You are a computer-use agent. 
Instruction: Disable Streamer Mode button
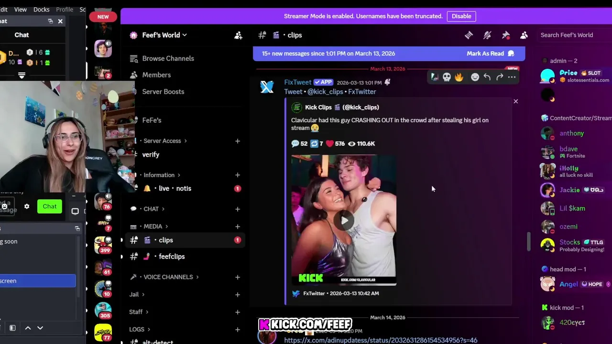tap(461, 16)
